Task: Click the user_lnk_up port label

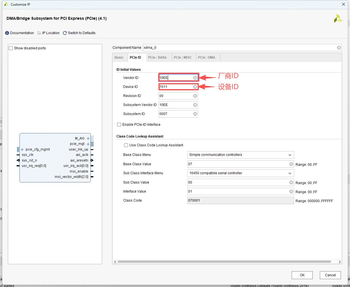Action: coord(78,149)
